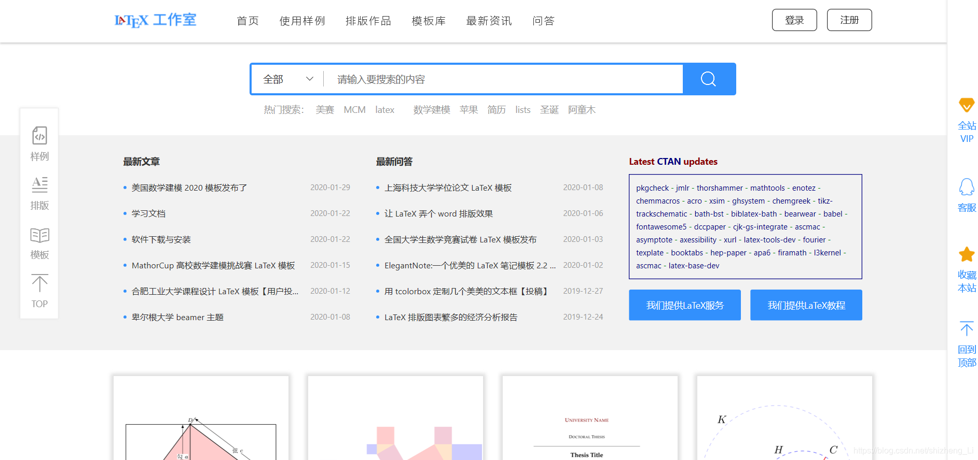Click the latex-base-dev CTAN package link
Image resolution: width=978 pixels, height=460 pixels.
(x=694, y=266)
